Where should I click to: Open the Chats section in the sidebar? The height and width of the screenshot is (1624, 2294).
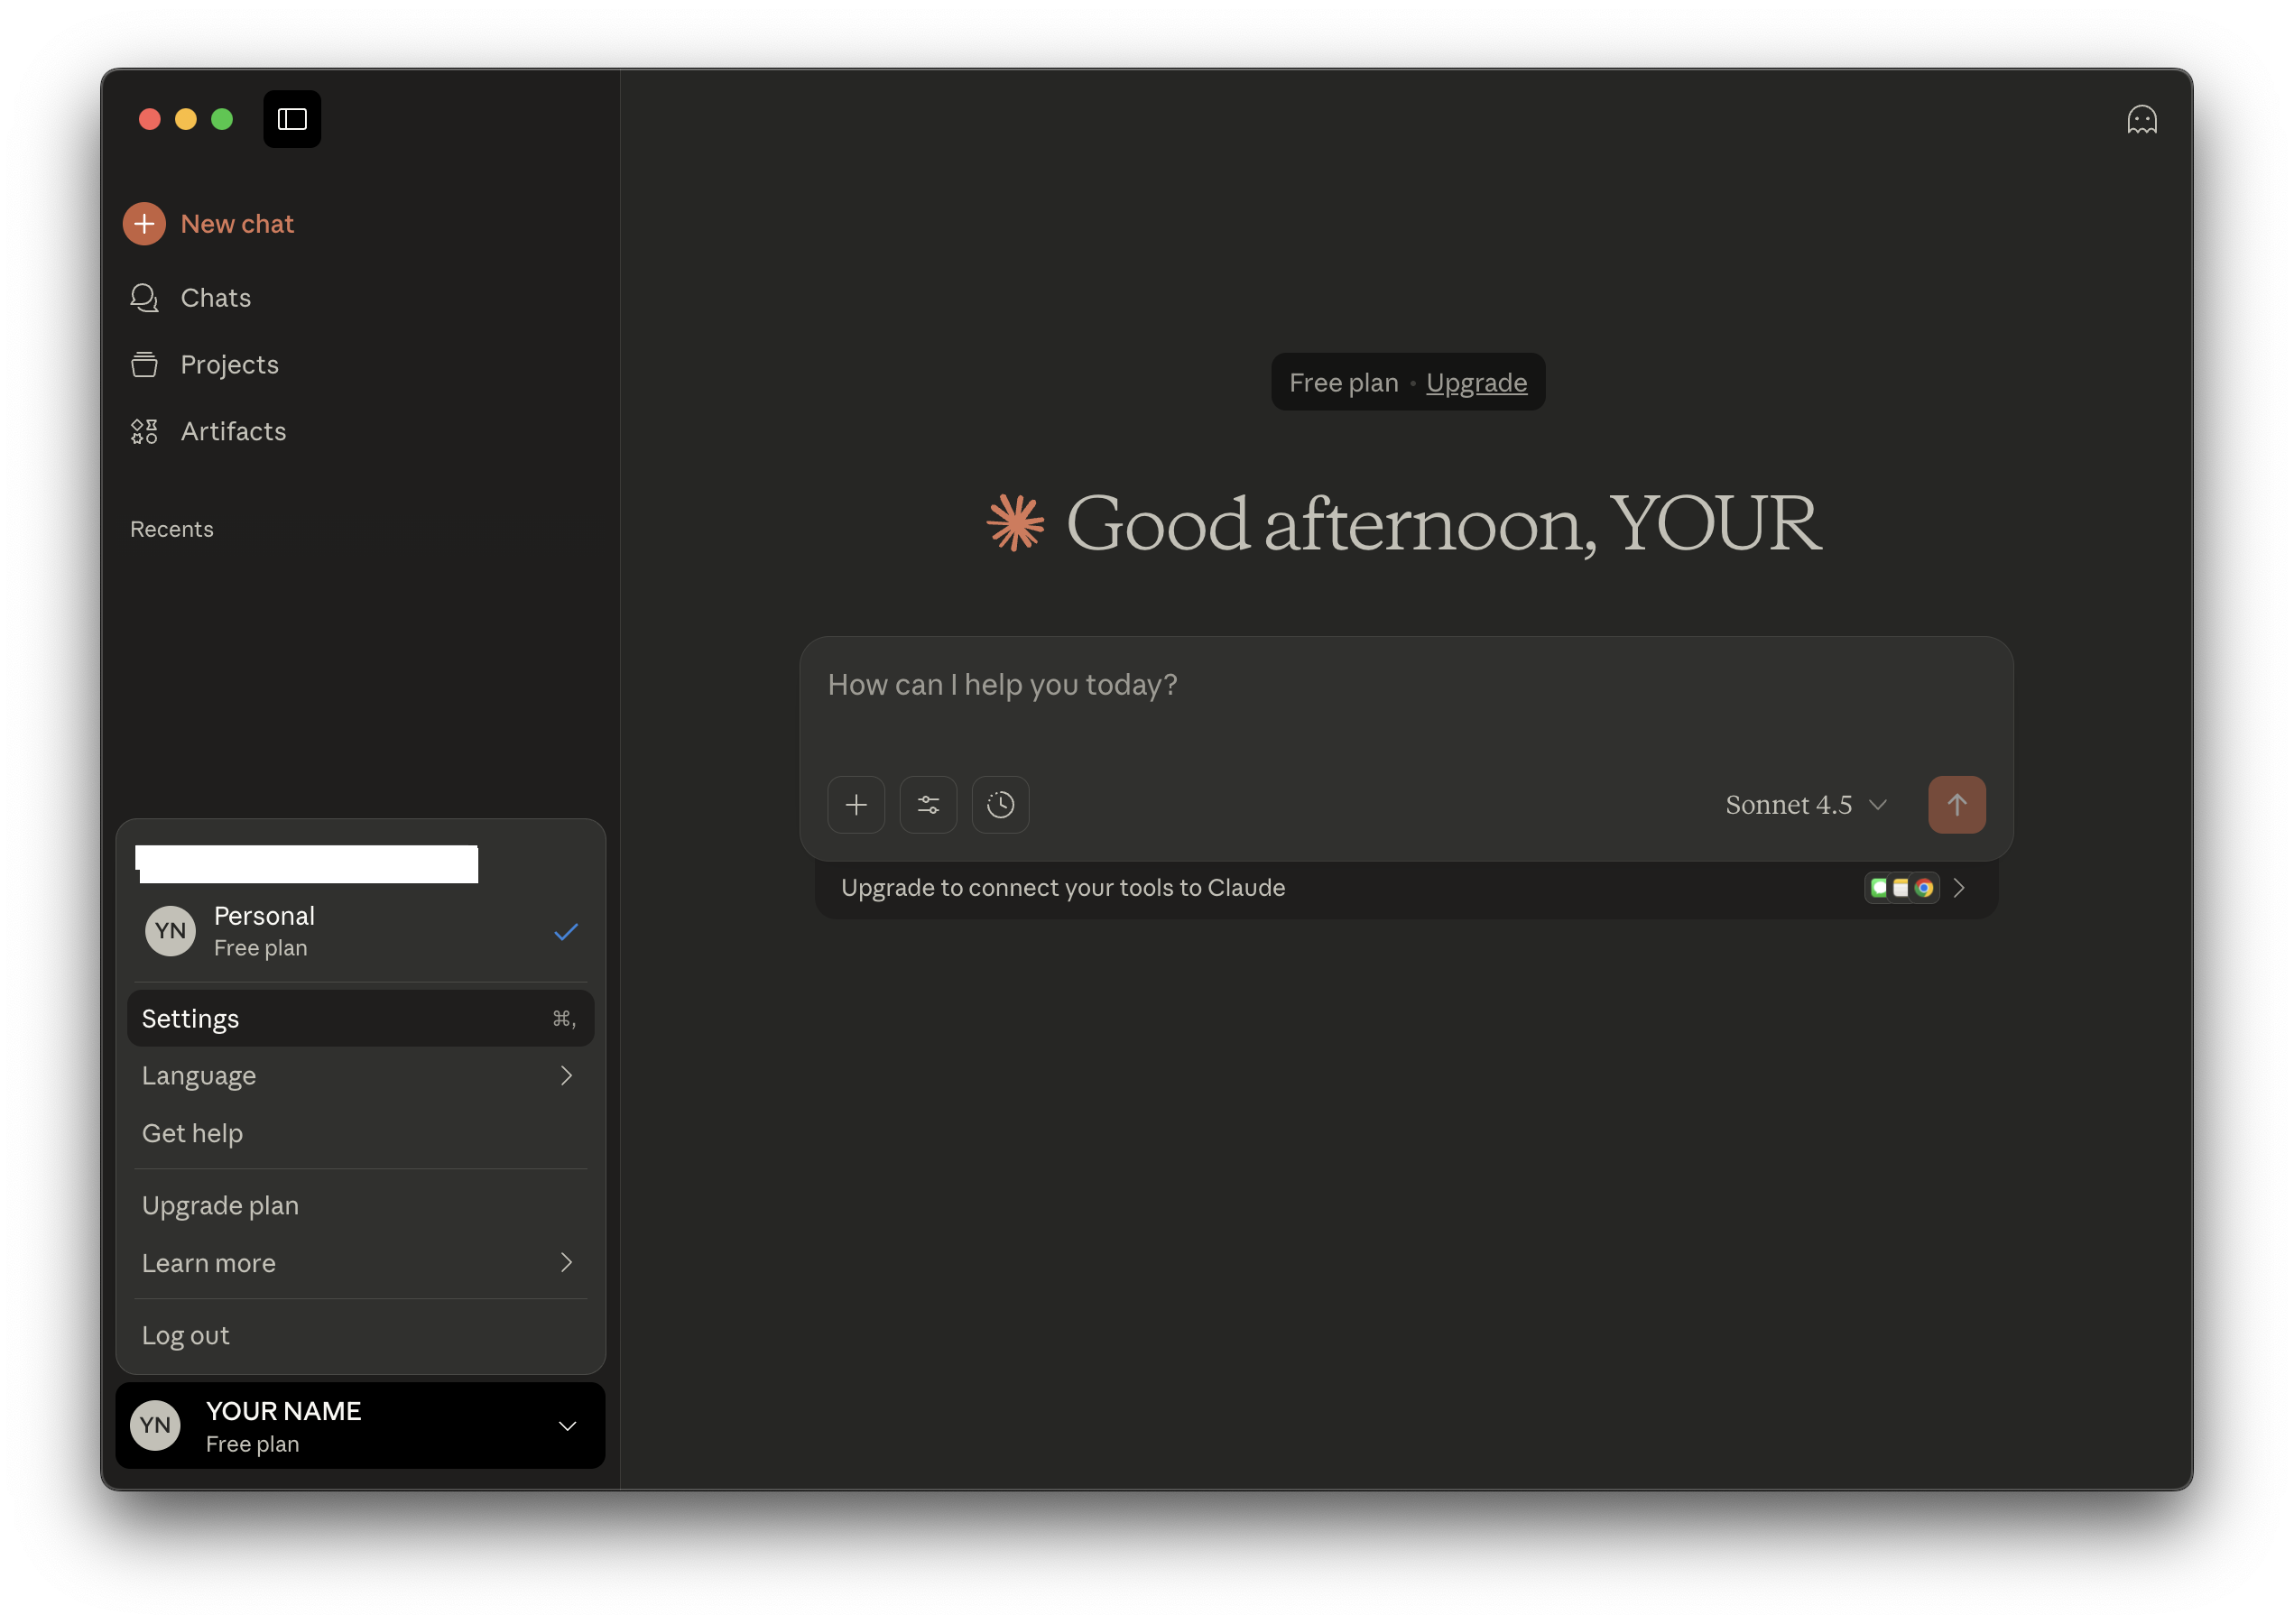pyautogui.click(x=215, y=297)
